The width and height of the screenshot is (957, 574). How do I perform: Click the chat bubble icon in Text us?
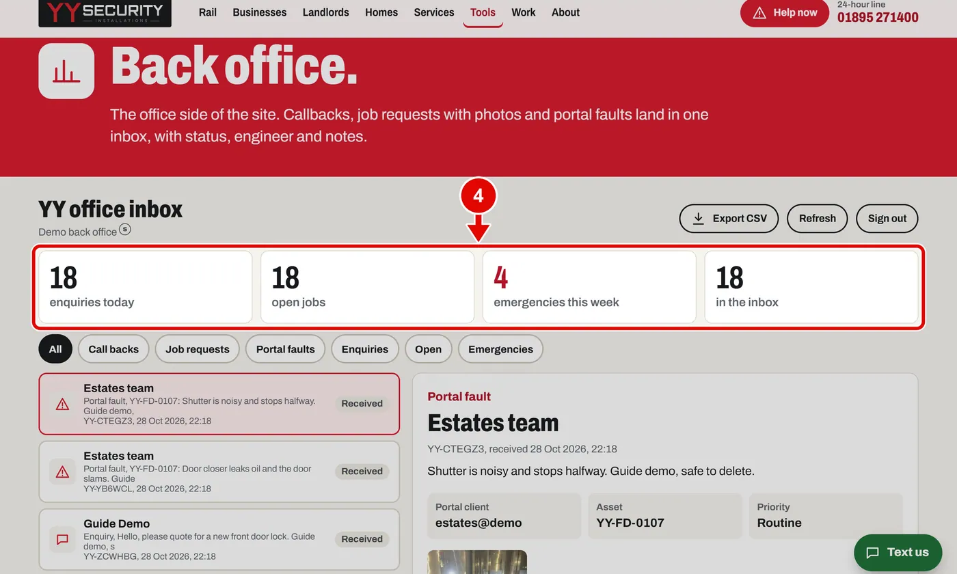(x=872, y=553)
